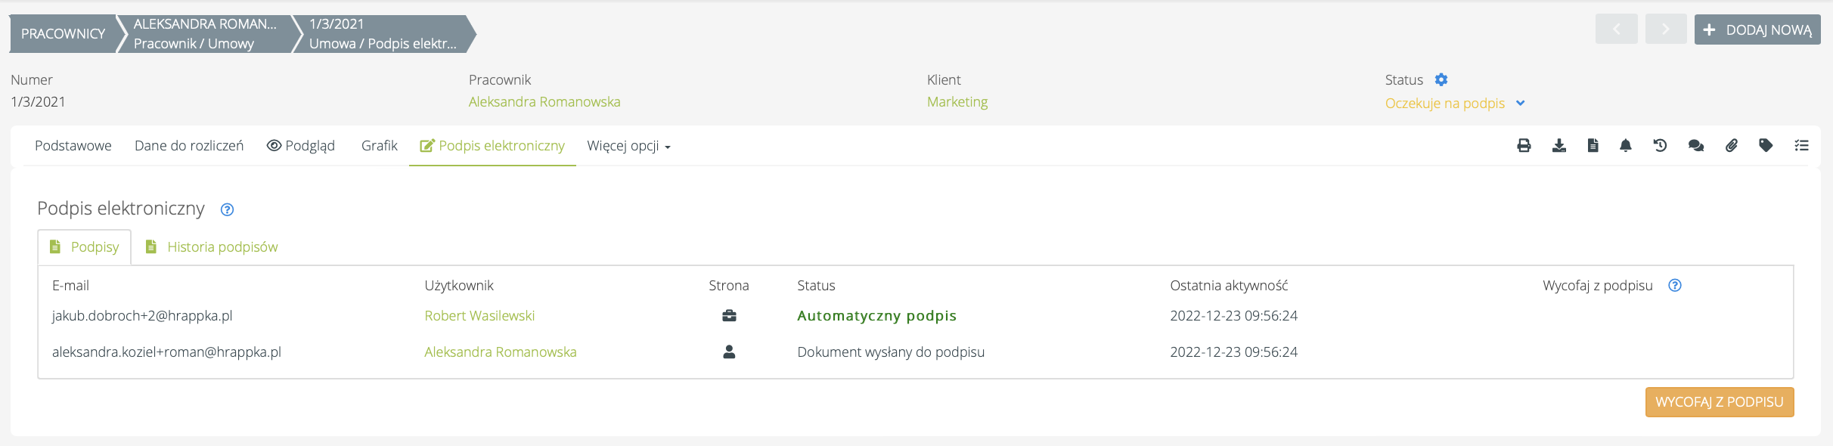The width and height of the screenshot is (1833, 446).
Task: Click the paperclip attachments icon
Action: (1731, 146)
